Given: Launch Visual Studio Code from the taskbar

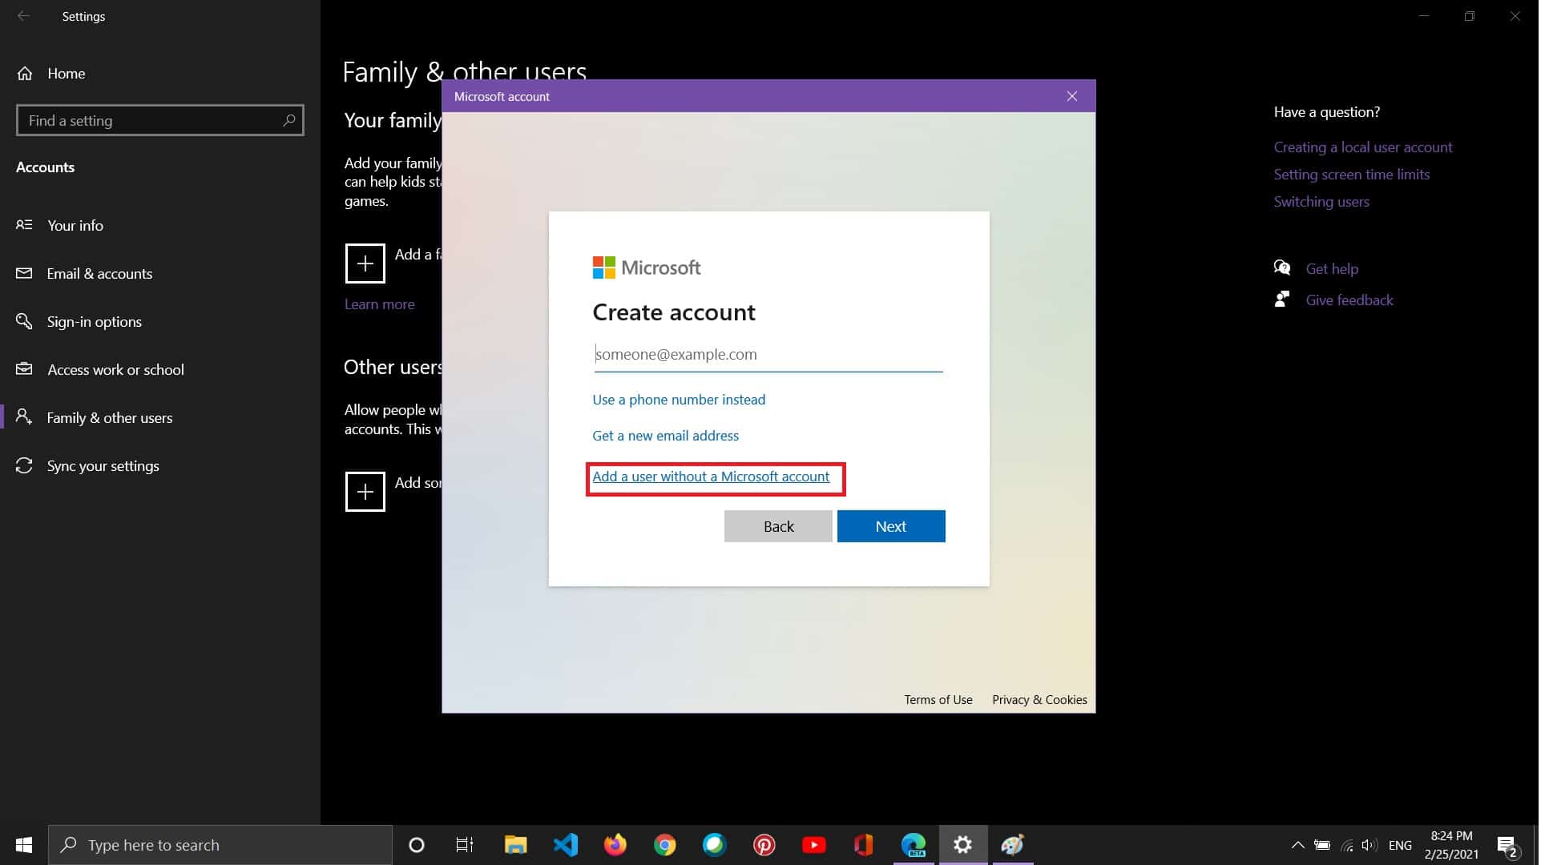Looking at the screenshot, I should (x=566, y=844).
